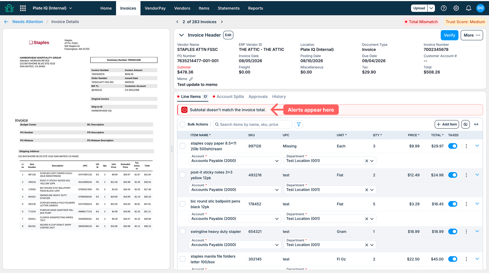
Task: Click the Verify button
Action: pyautogui.click(x=449, y=35)
